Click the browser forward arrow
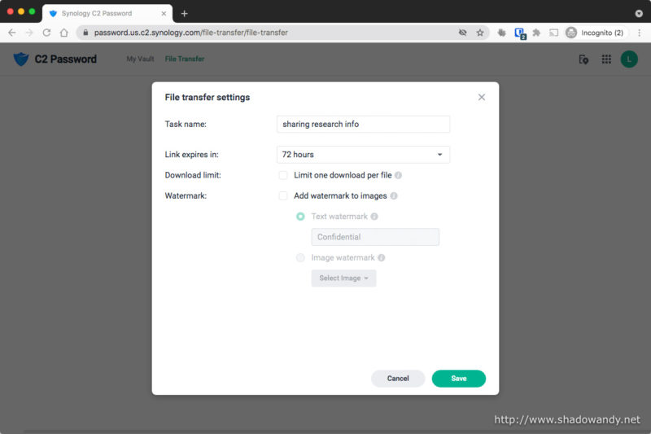The image size is (651, 434). coord(29,33)
